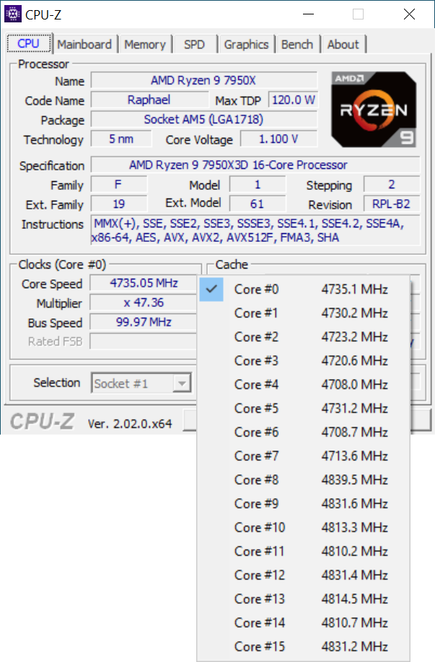Select Core #10 in the clocks menu

point(304,527)
